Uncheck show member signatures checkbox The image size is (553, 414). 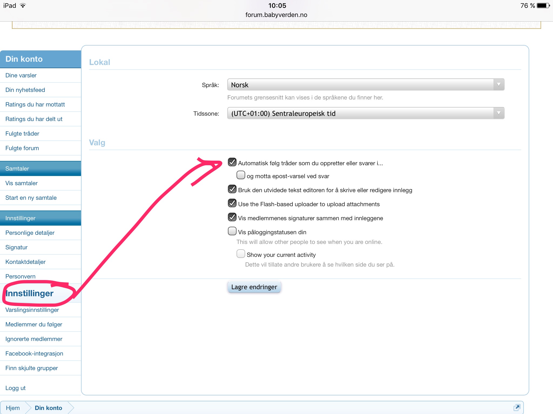232,217
